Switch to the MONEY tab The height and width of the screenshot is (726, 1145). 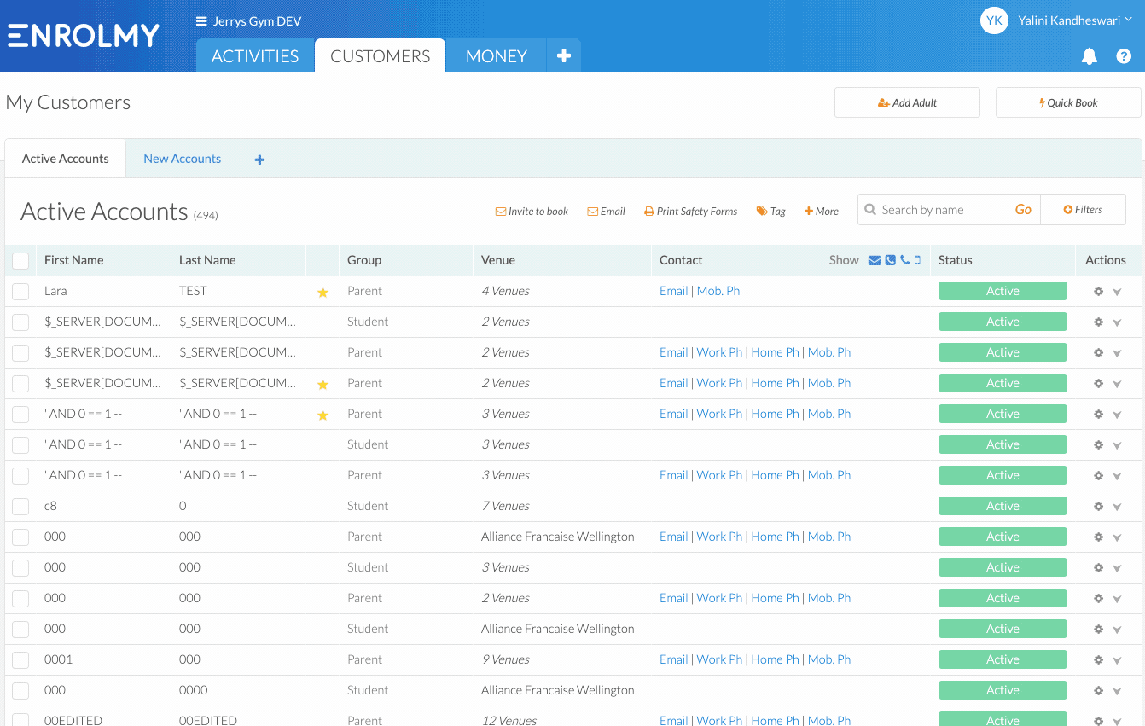coord(497,55)
